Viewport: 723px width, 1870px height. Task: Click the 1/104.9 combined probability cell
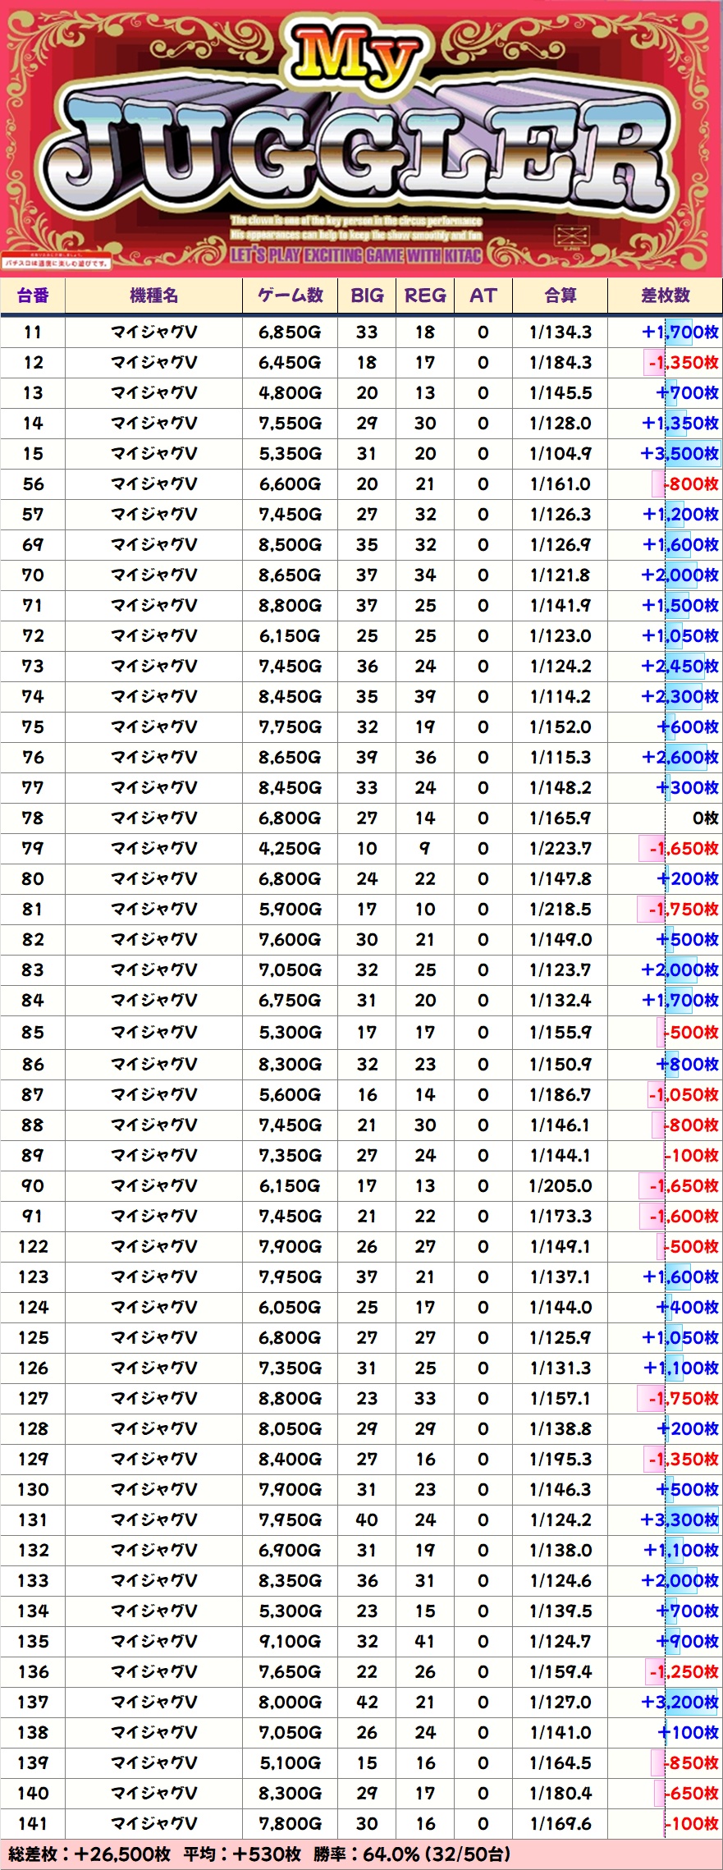pos(560,454)
